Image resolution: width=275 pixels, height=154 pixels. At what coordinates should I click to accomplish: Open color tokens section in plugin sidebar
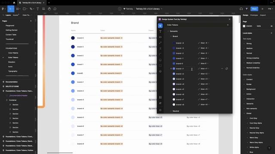160,26
